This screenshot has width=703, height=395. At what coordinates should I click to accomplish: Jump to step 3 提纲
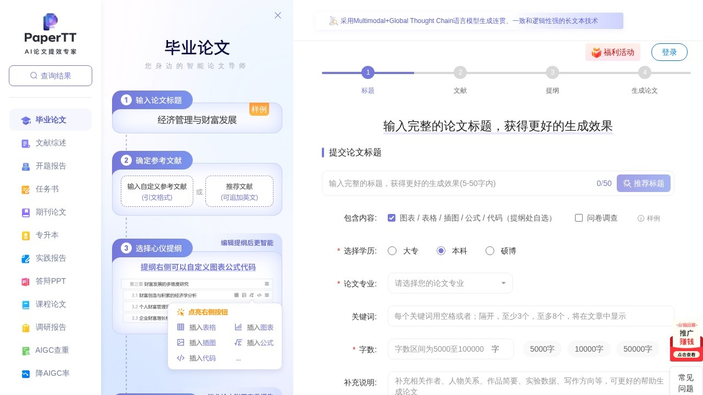click(553, 72)
